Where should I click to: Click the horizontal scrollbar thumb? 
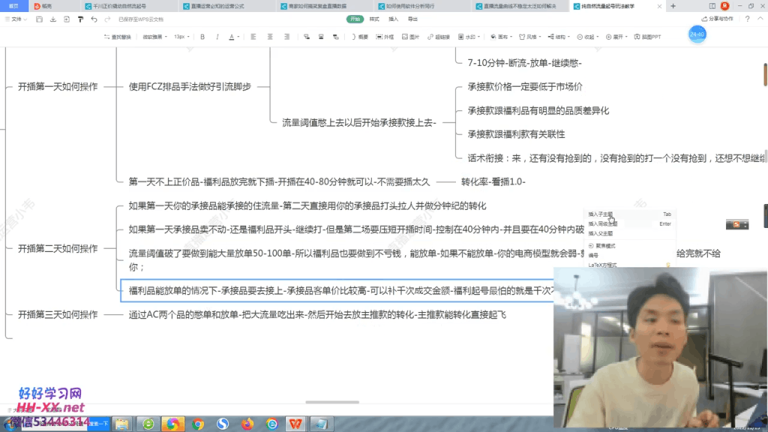click(332, 402)
